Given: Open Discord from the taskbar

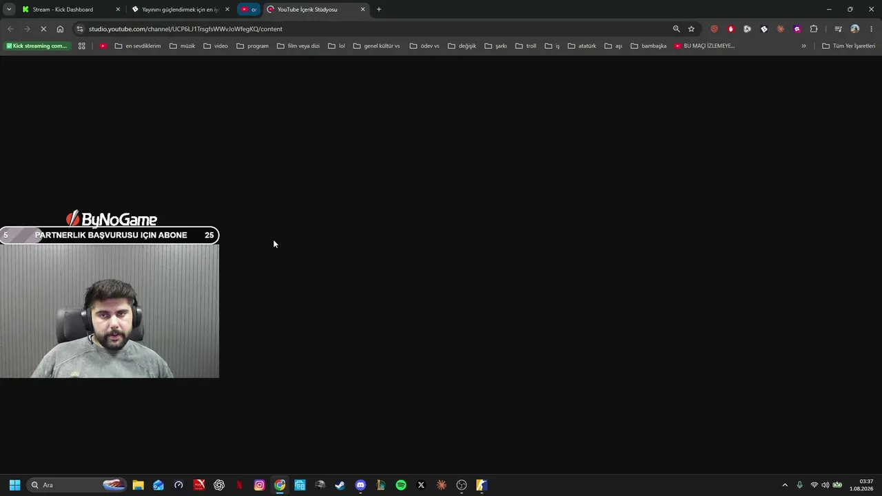Looking at the screenshot, I should (x=360, y=485).
